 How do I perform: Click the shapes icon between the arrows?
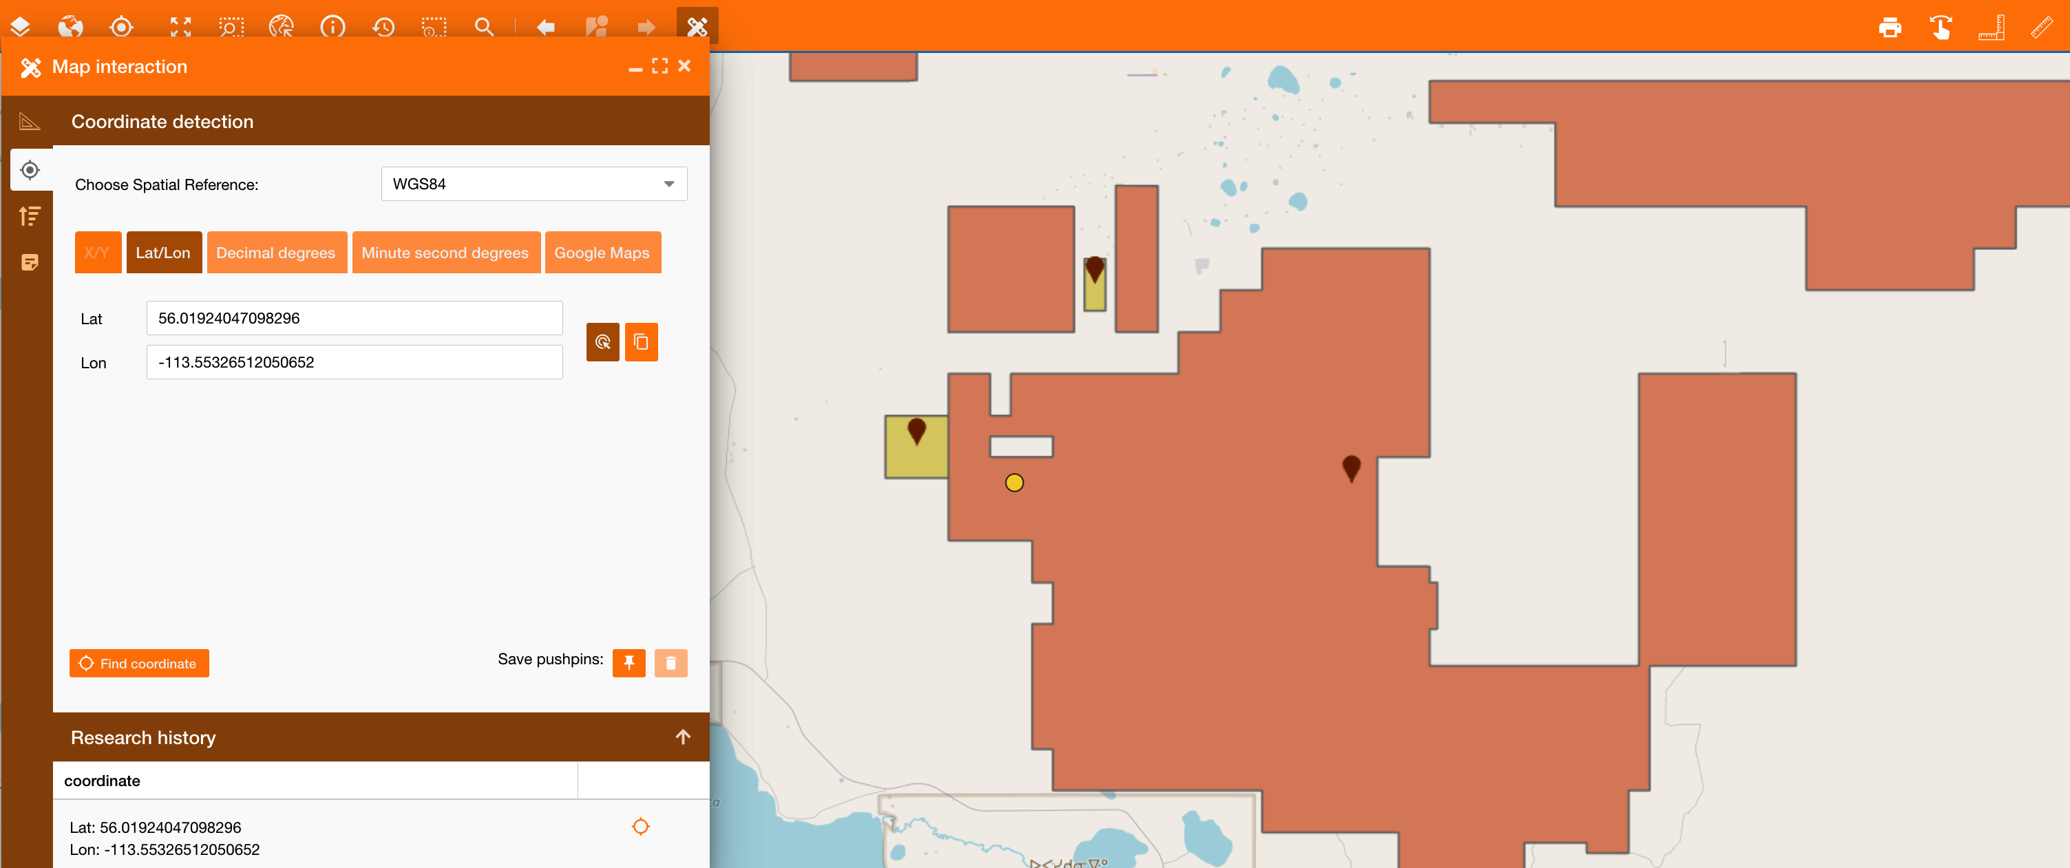point(597,27)
